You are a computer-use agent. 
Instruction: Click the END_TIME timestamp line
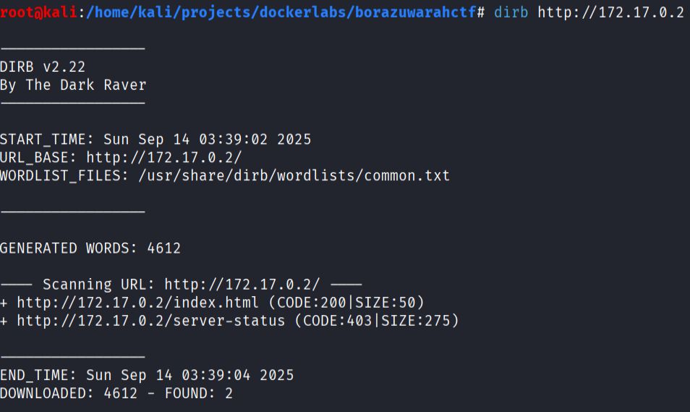(147, 375)
